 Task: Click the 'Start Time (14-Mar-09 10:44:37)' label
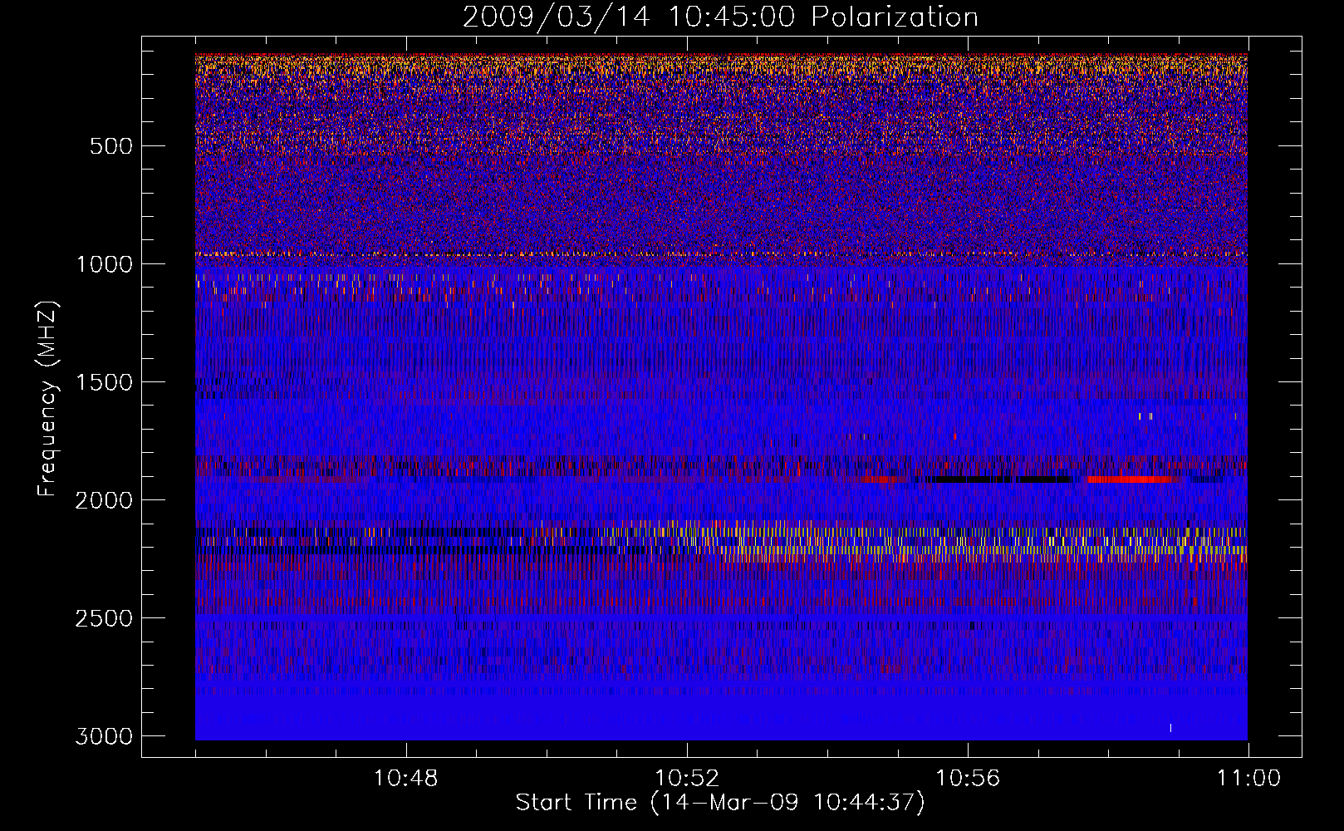720,803
